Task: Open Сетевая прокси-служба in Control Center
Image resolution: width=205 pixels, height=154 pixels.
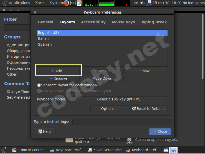Action: [152, 141]
